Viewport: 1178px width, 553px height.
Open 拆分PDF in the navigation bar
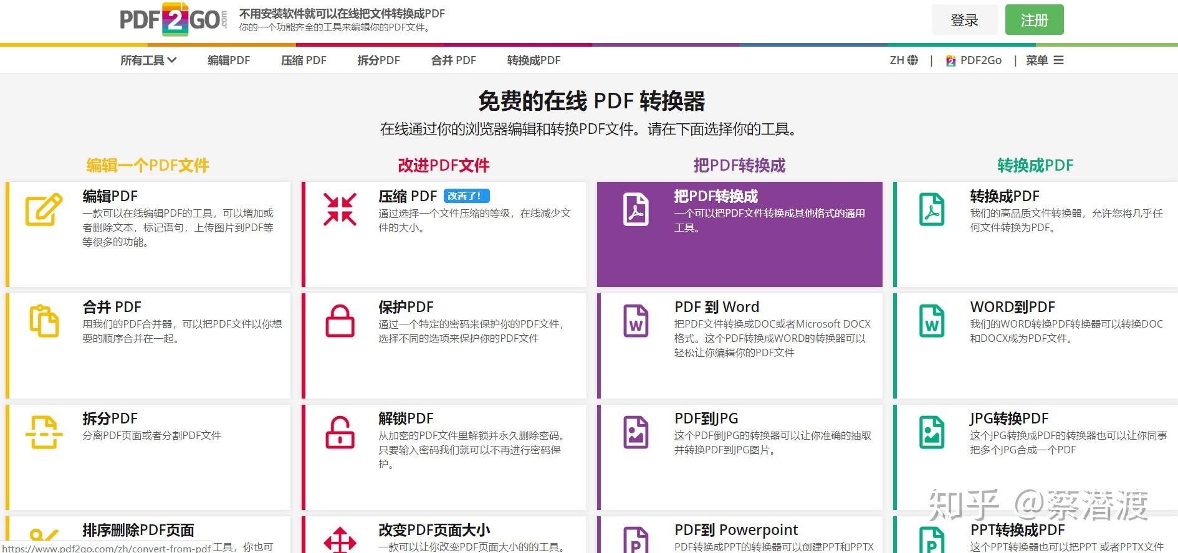click(378, 60)
